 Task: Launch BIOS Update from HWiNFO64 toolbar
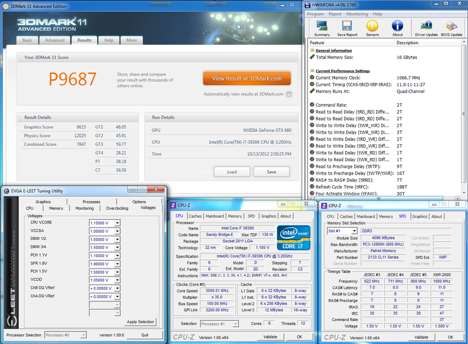click(451, 29)
